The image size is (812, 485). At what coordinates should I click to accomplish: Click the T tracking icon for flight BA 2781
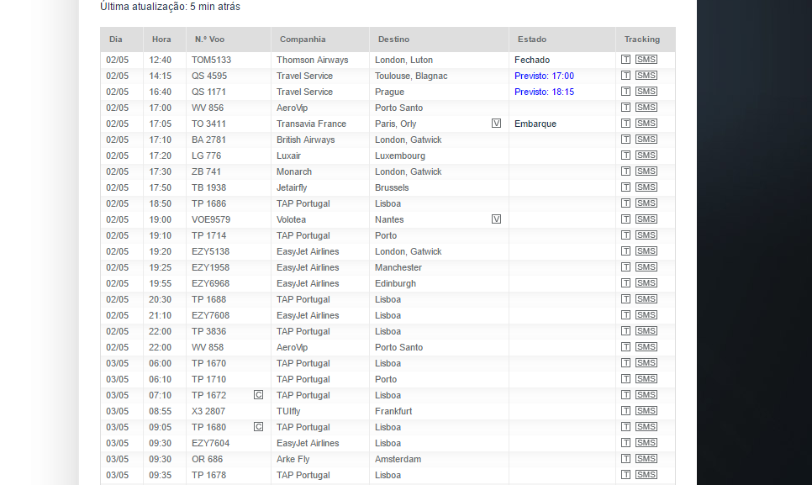(x=625, y=140)
